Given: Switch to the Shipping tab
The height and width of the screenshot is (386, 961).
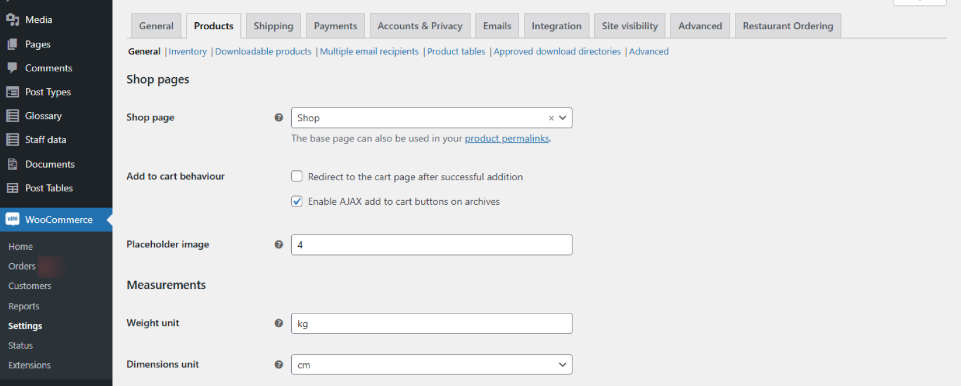Looking at the screenshot, I should coord(273,25).
